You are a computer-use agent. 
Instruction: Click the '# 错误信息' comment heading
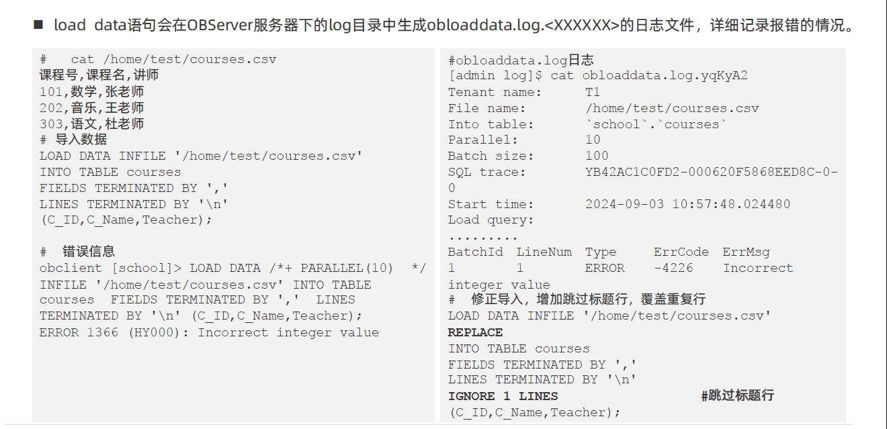[77, 251]
